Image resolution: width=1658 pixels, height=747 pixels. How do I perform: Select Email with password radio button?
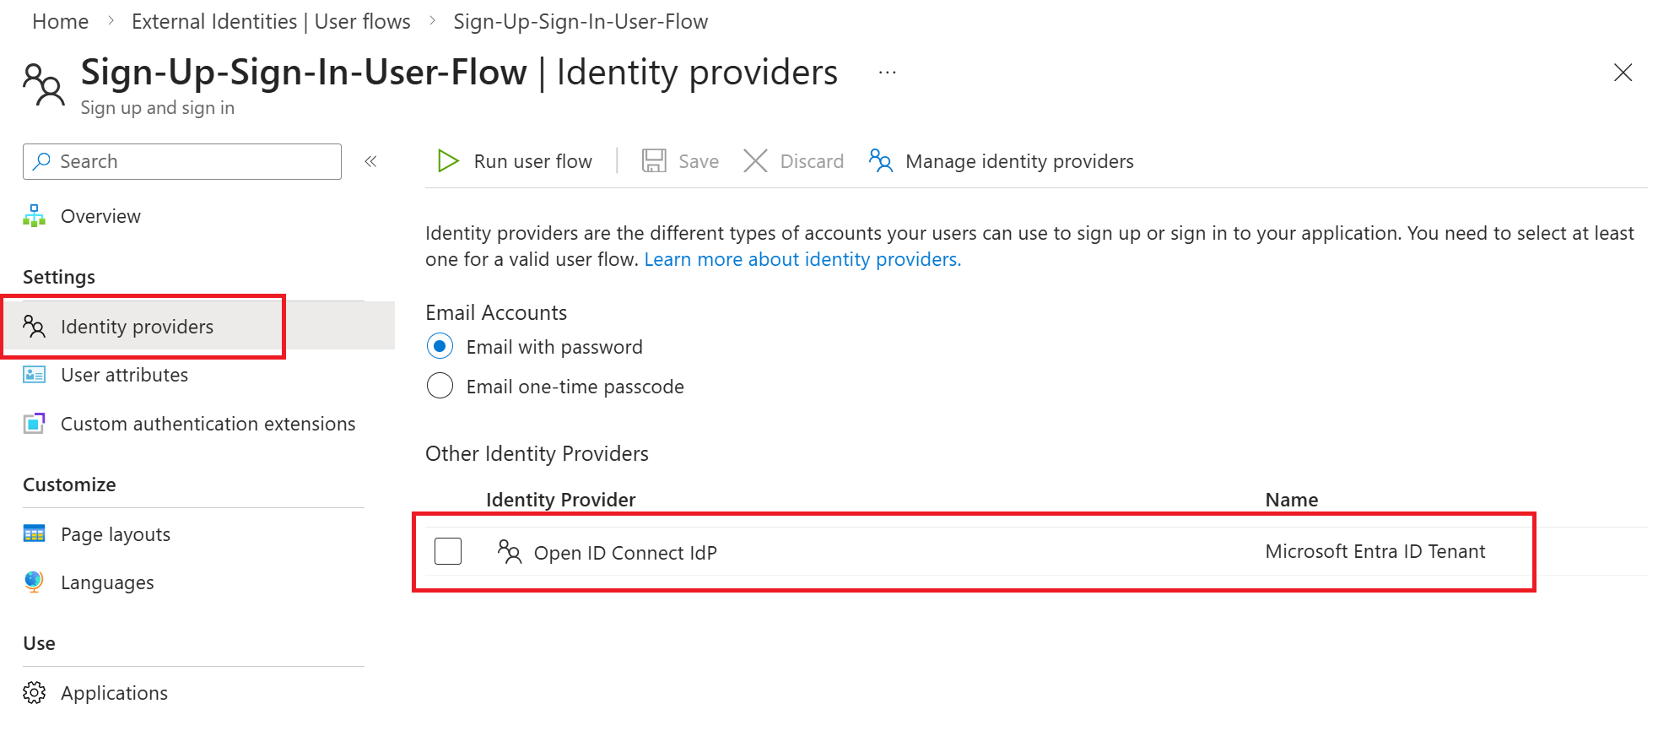click(x=440, y=347)
